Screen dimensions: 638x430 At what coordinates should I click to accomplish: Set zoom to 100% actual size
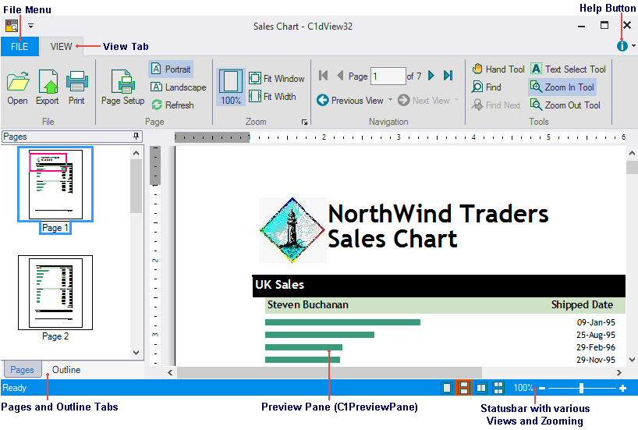[x=231, y=87]
